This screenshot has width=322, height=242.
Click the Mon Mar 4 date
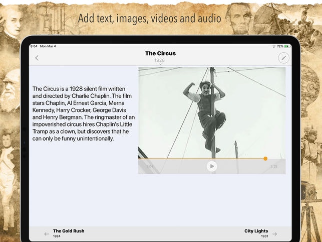tap(48, 46)
